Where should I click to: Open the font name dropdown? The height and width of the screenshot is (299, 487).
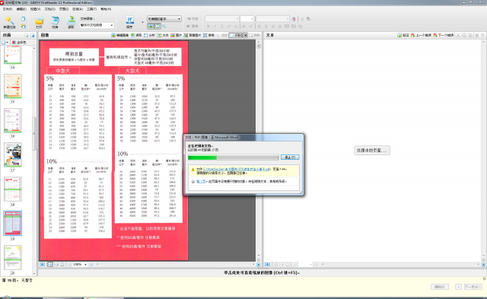[221, 19]
